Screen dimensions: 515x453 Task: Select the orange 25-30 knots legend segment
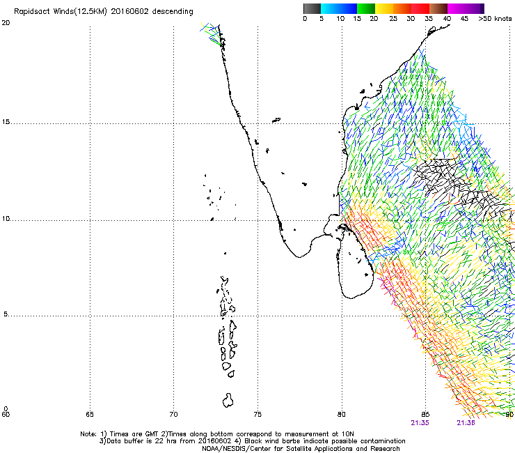tap(402, 8)
